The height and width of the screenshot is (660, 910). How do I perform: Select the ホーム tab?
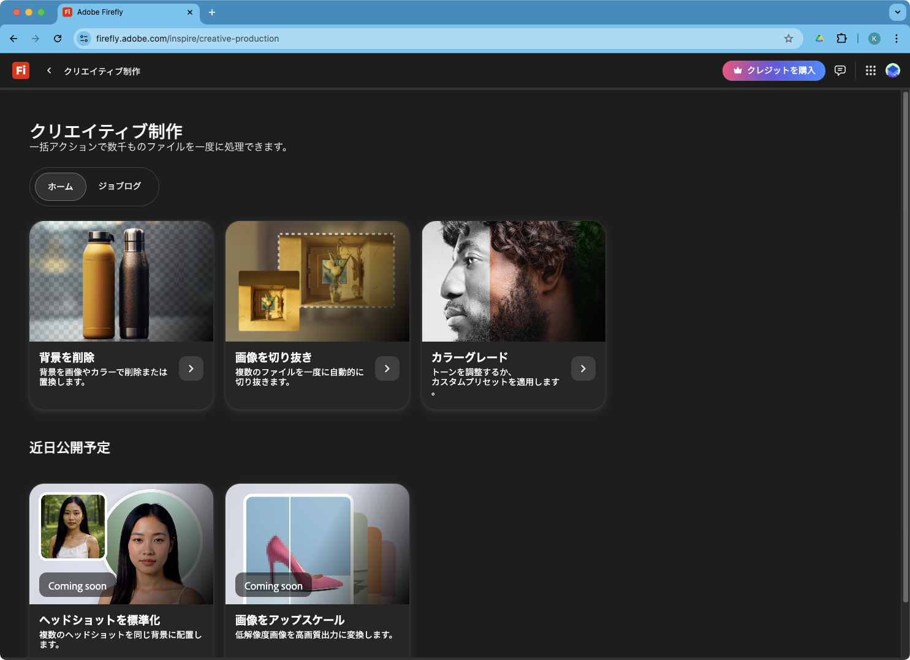pyautogui.click(x=61, y=187)
